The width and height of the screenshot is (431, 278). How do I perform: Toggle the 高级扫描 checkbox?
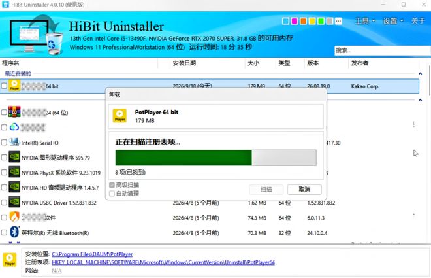pos(112,185)
